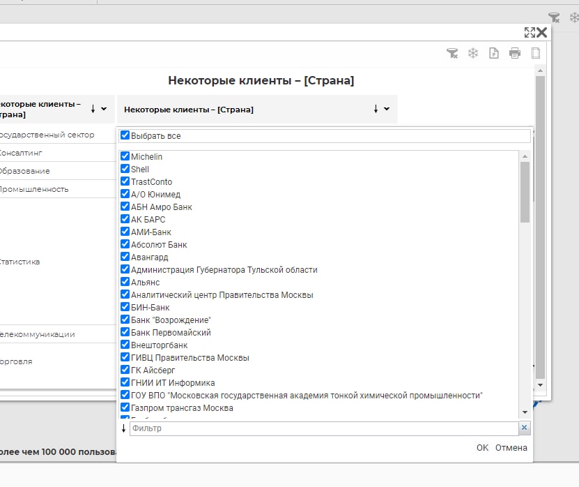Click the dialog's outer scrollbar up arrow
The image size is (579, 487).
click(x=540, y=70)
